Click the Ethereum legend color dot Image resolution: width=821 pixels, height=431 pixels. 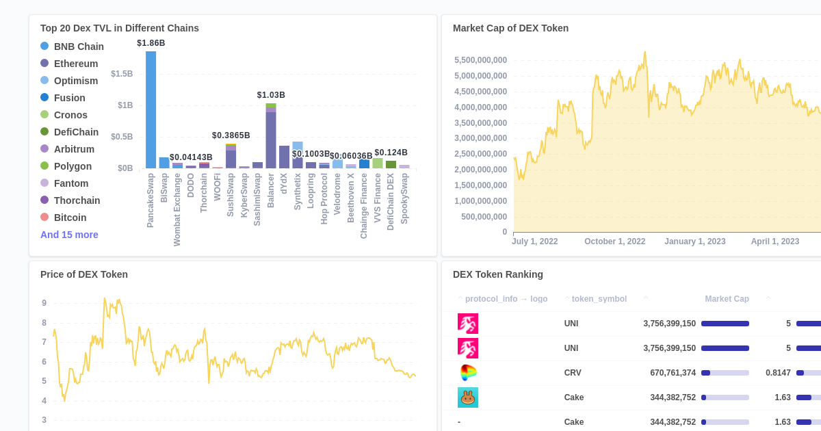click(45, 63)
